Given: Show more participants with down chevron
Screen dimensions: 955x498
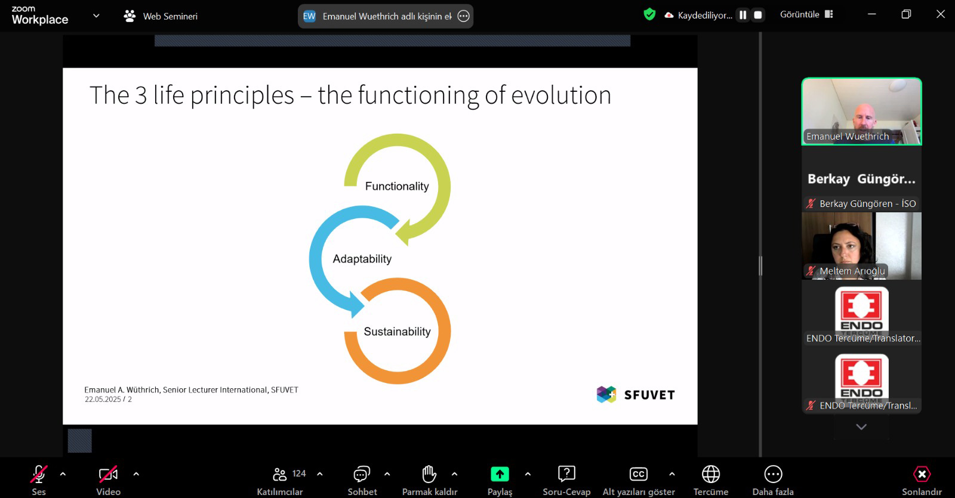Looking at the screenshot, I should (861, 427).
